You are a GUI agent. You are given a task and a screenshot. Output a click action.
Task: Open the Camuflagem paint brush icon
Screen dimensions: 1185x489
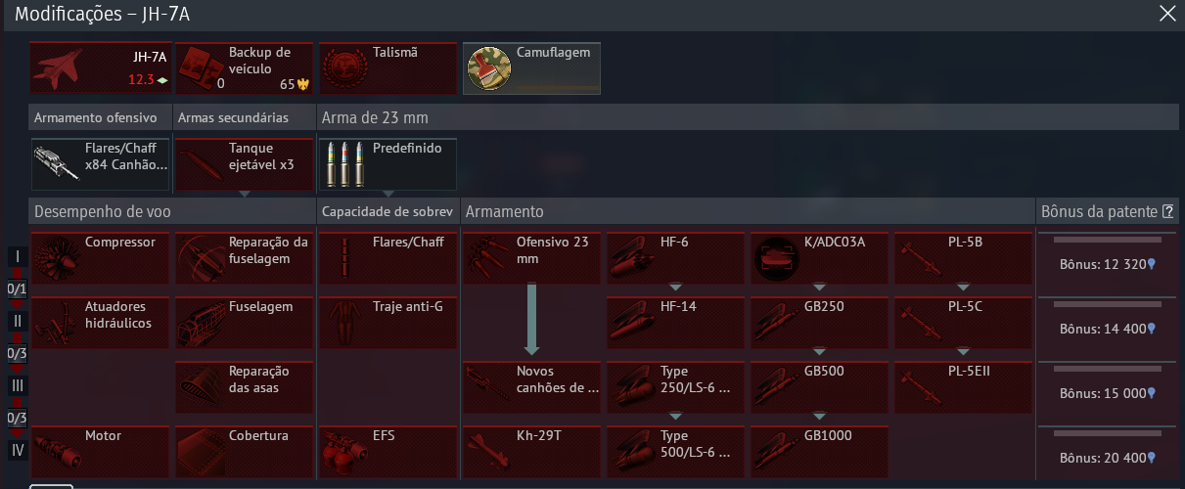487,68
